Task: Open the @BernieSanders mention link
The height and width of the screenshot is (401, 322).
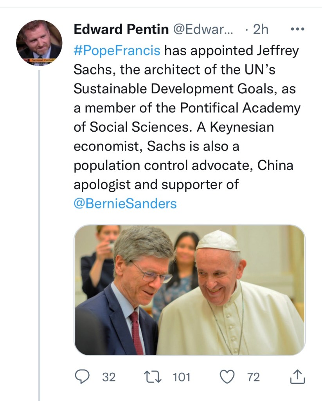Action: point(125,204)
